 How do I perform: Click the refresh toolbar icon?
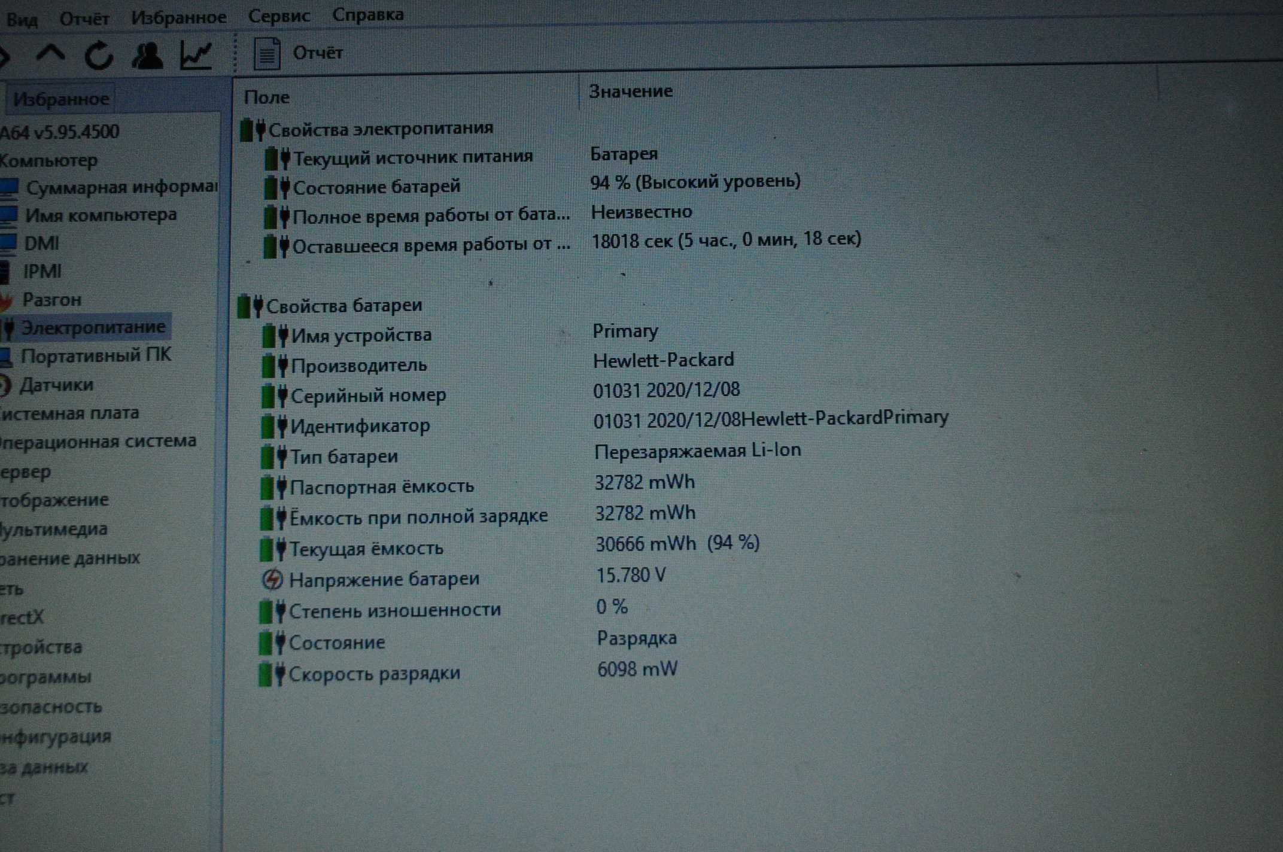(x=99, y=56)
